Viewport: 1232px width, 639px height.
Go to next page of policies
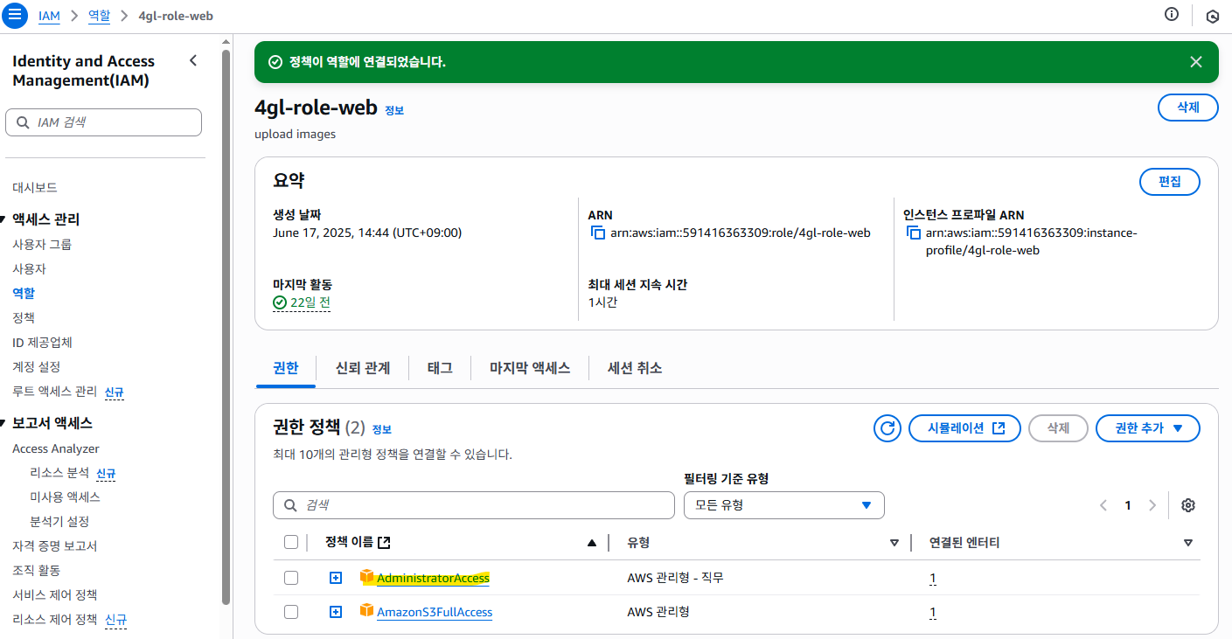(x=1152, y=505)
